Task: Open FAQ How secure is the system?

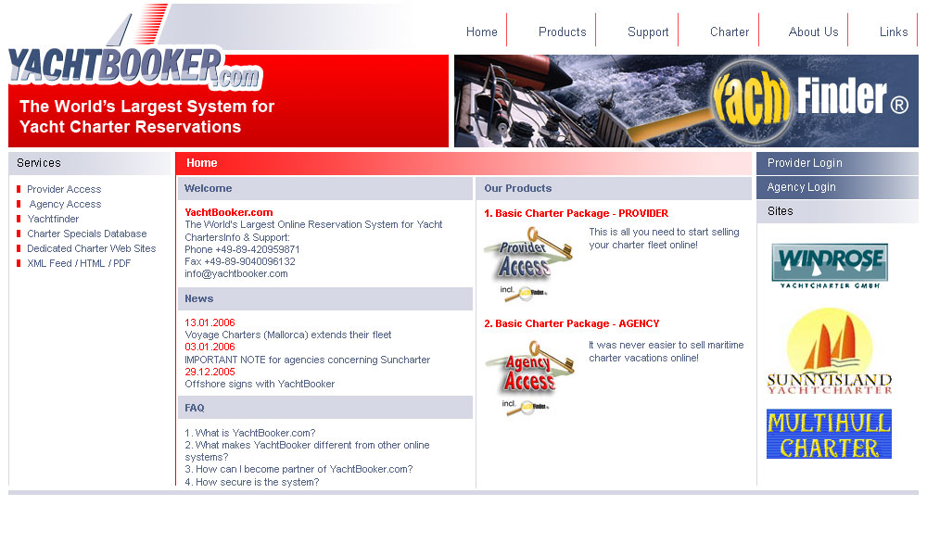Action: (x=252, y=482)
